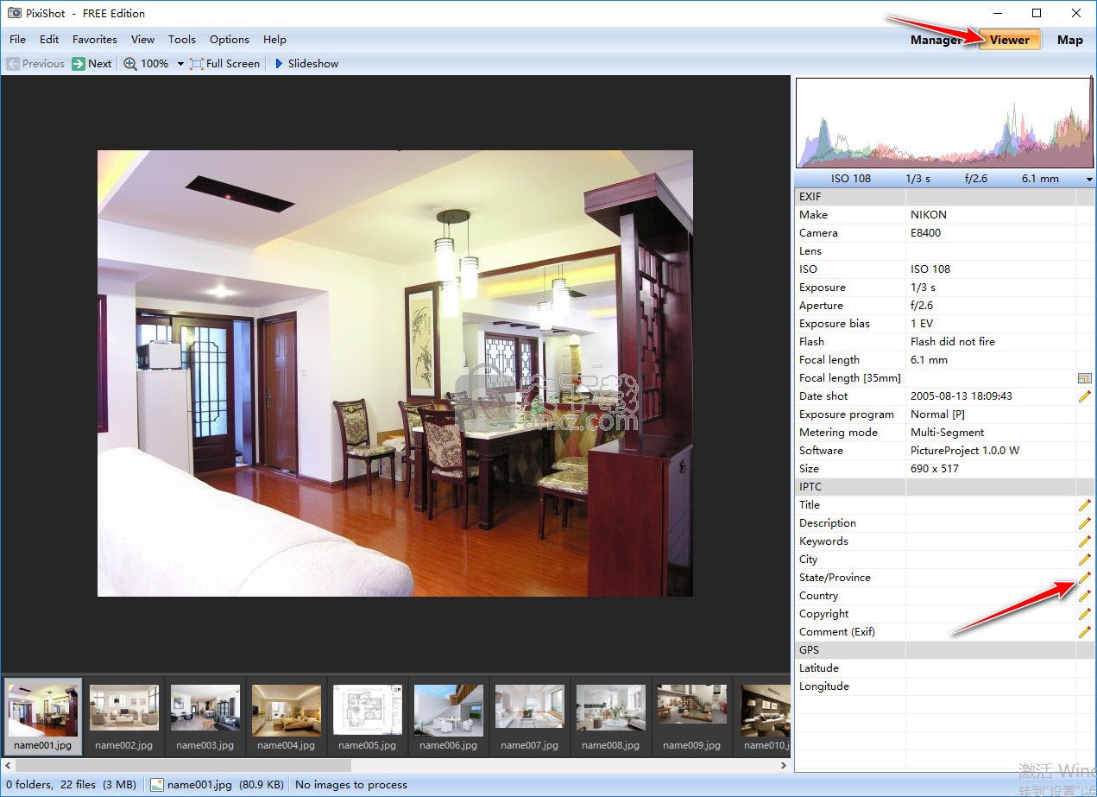Click the Exposure program value Normal [P]
The width and height of the screenshot is (1097, 797).
point(938,414)
